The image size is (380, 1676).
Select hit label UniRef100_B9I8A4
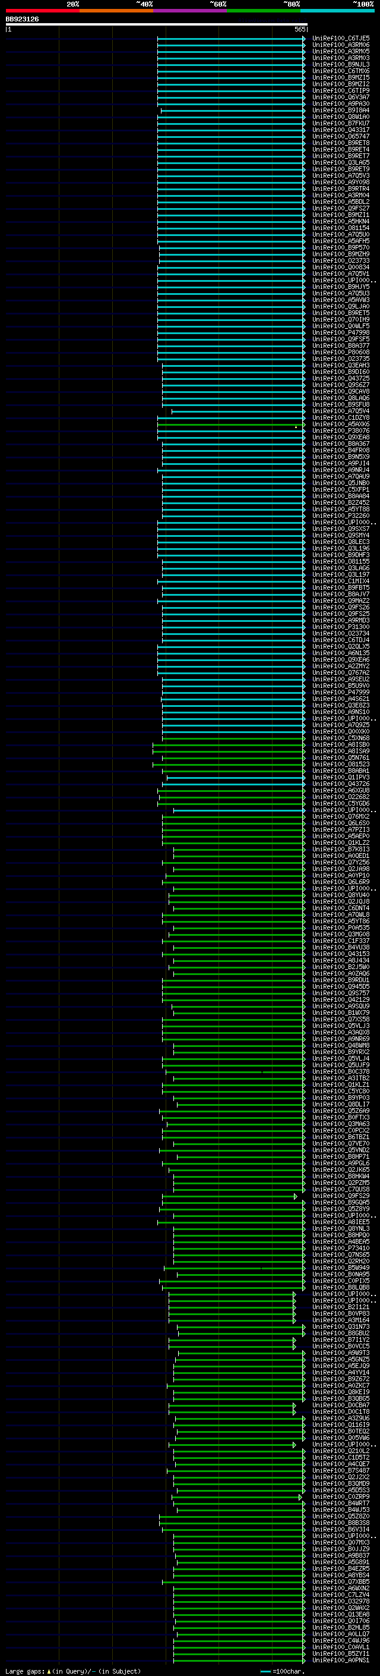click(x=341, y=110)
